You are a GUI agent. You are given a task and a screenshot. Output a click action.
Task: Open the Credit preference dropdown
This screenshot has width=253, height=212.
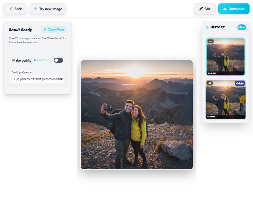coord(38,79)
